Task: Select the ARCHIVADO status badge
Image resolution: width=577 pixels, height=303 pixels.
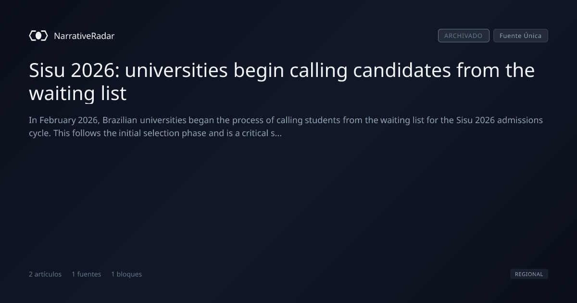Action: [464, 36]
